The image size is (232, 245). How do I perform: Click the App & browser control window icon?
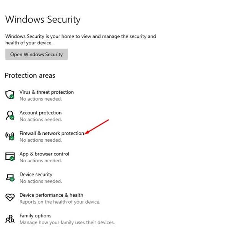tap(10, 157)
